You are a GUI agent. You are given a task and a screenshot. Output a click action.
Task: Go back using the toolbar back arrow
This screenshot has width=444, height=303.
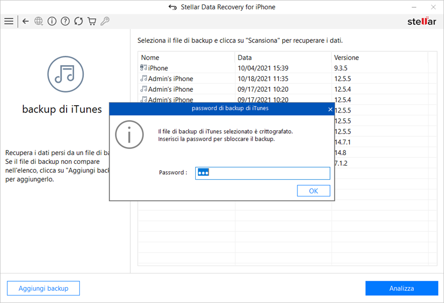26,21
